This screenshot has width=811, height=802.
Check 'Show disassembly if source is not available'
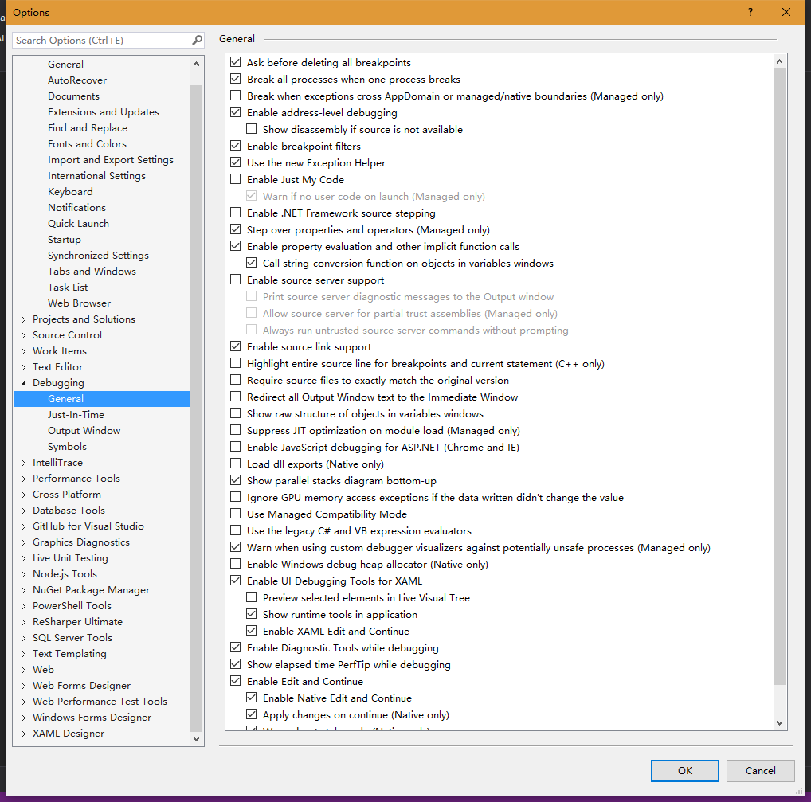[x=251, y=129]
